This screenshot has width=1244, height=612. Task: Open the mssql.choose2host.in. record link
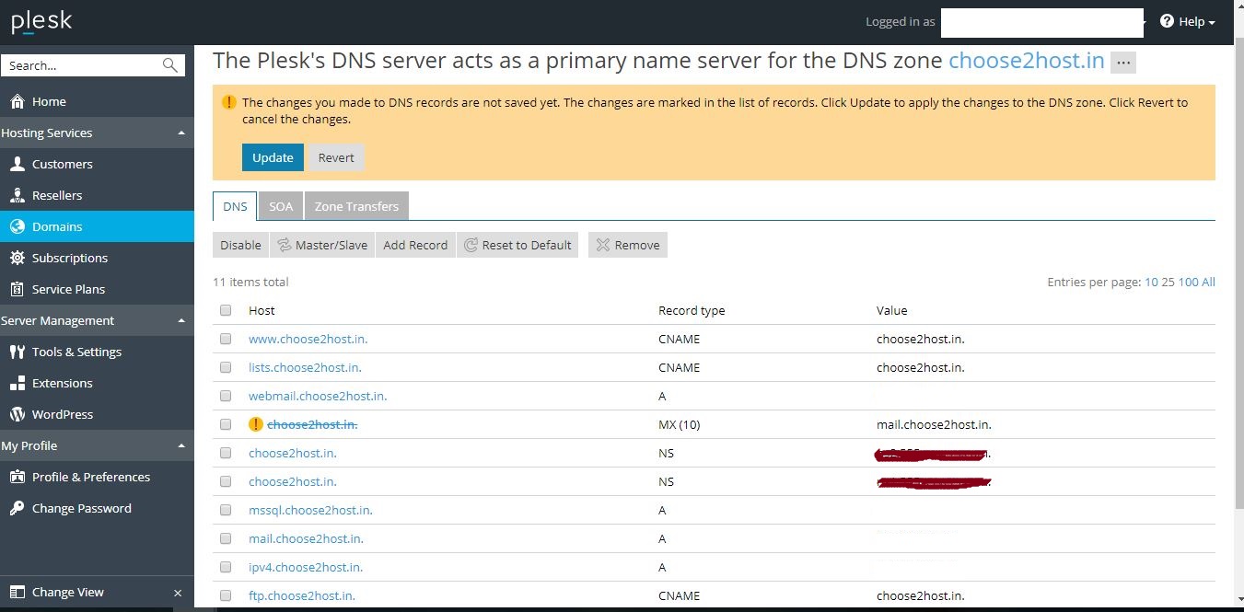coord(310,510)
